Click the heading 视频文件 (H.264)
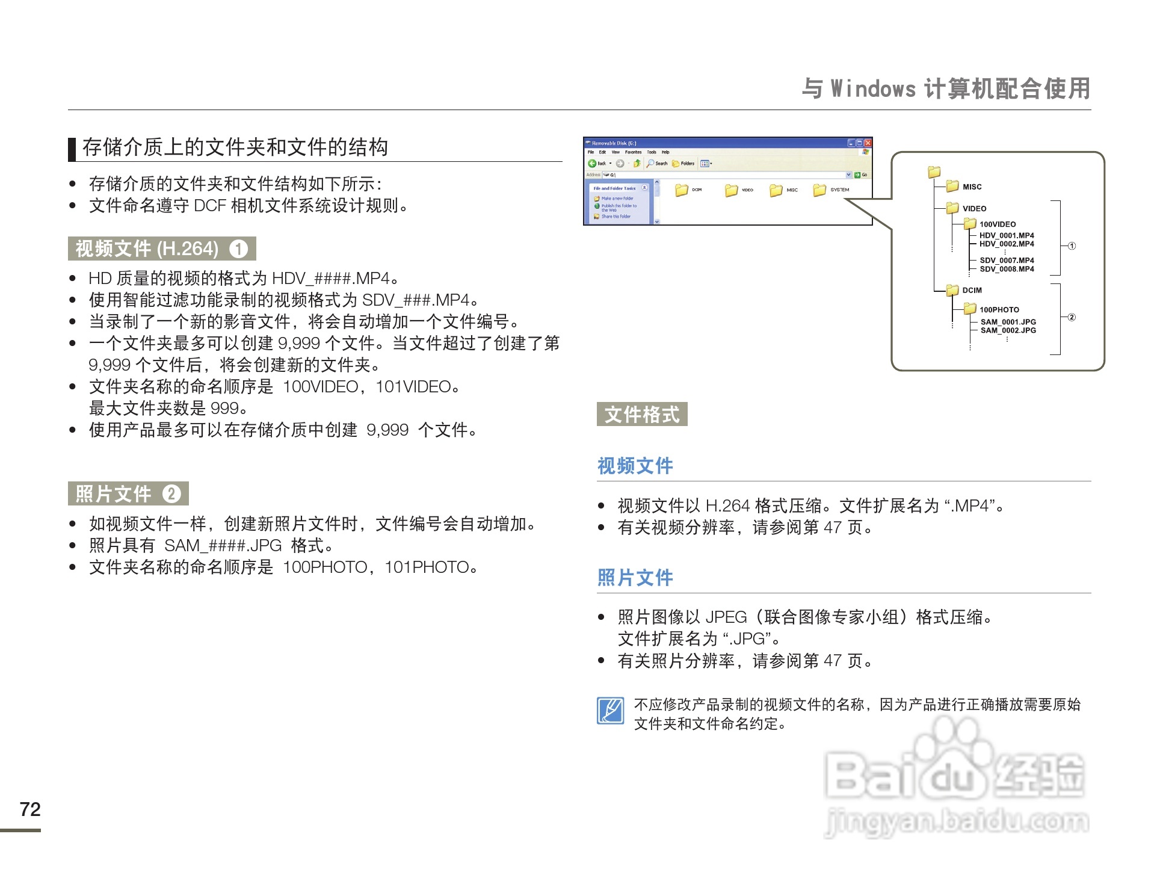Image resolution: width=1160 pixels, height=887 pixels. click(x=162, y=249)
